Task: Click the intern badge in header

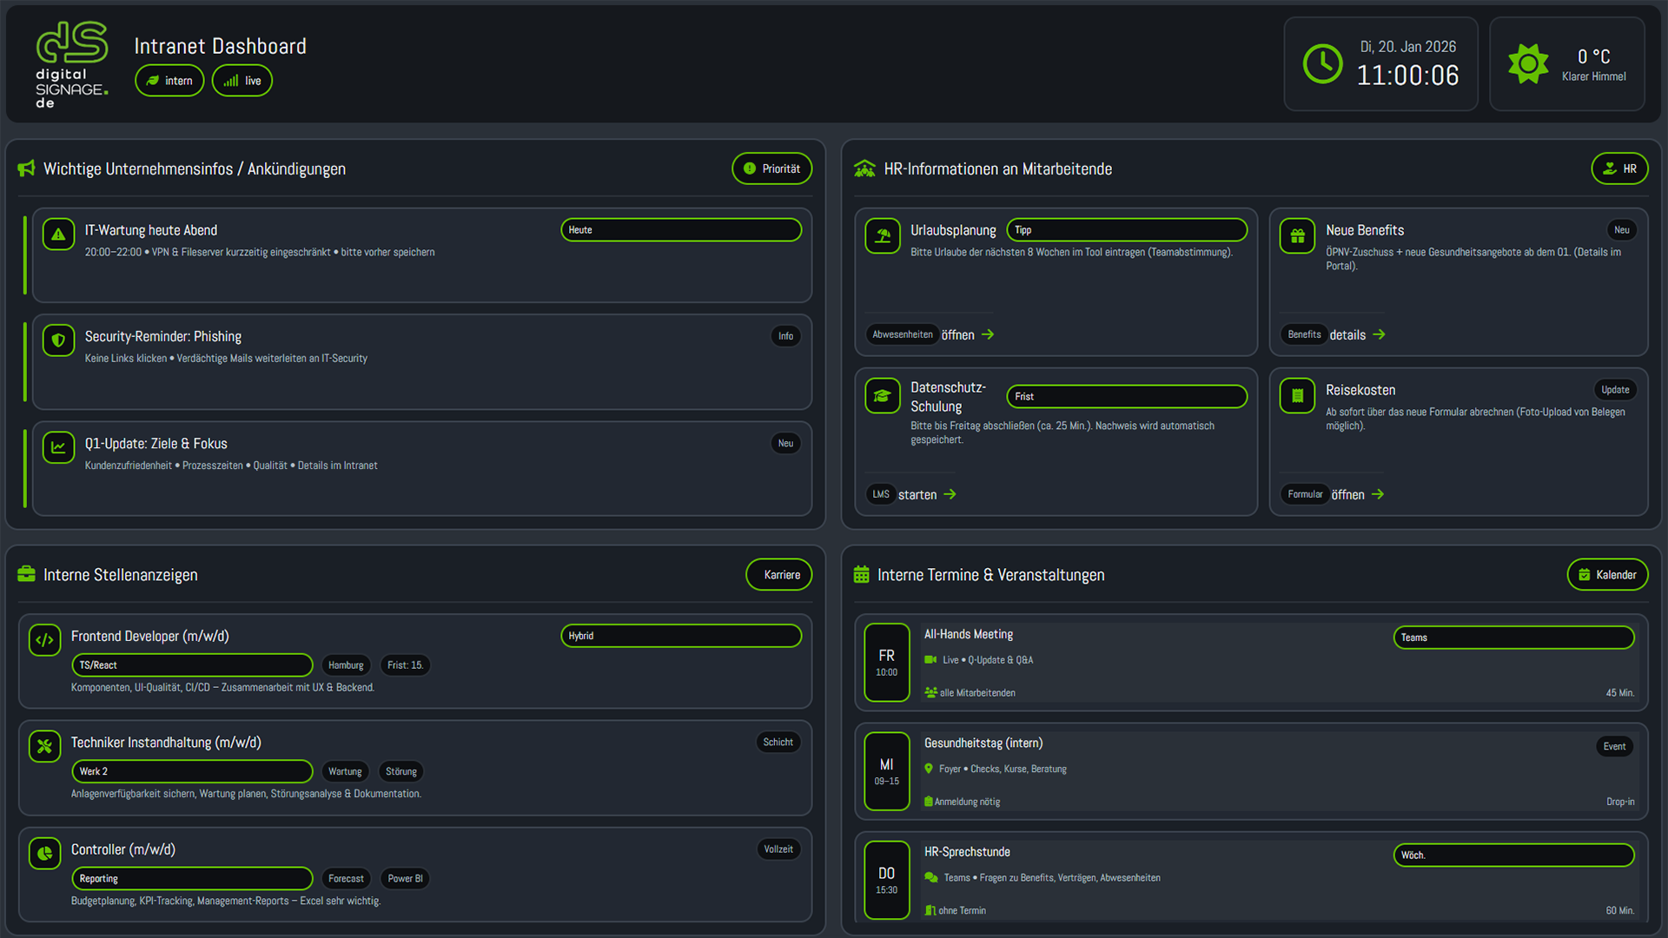Action: click(169, 81)
